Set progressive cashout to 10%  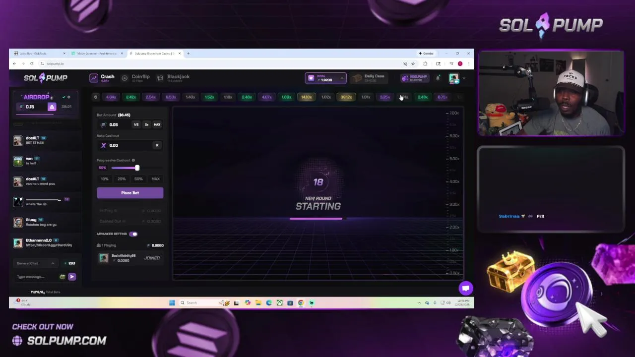(x=105, y=179)
